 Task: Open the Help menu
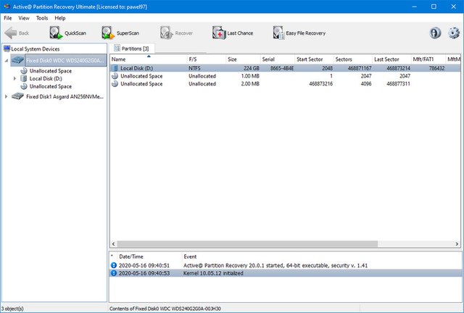[59, 17]
